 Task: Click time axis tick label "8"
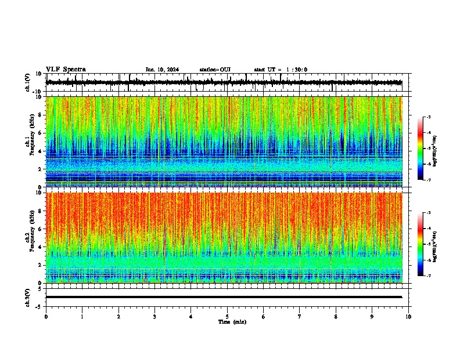pos(336,317)
